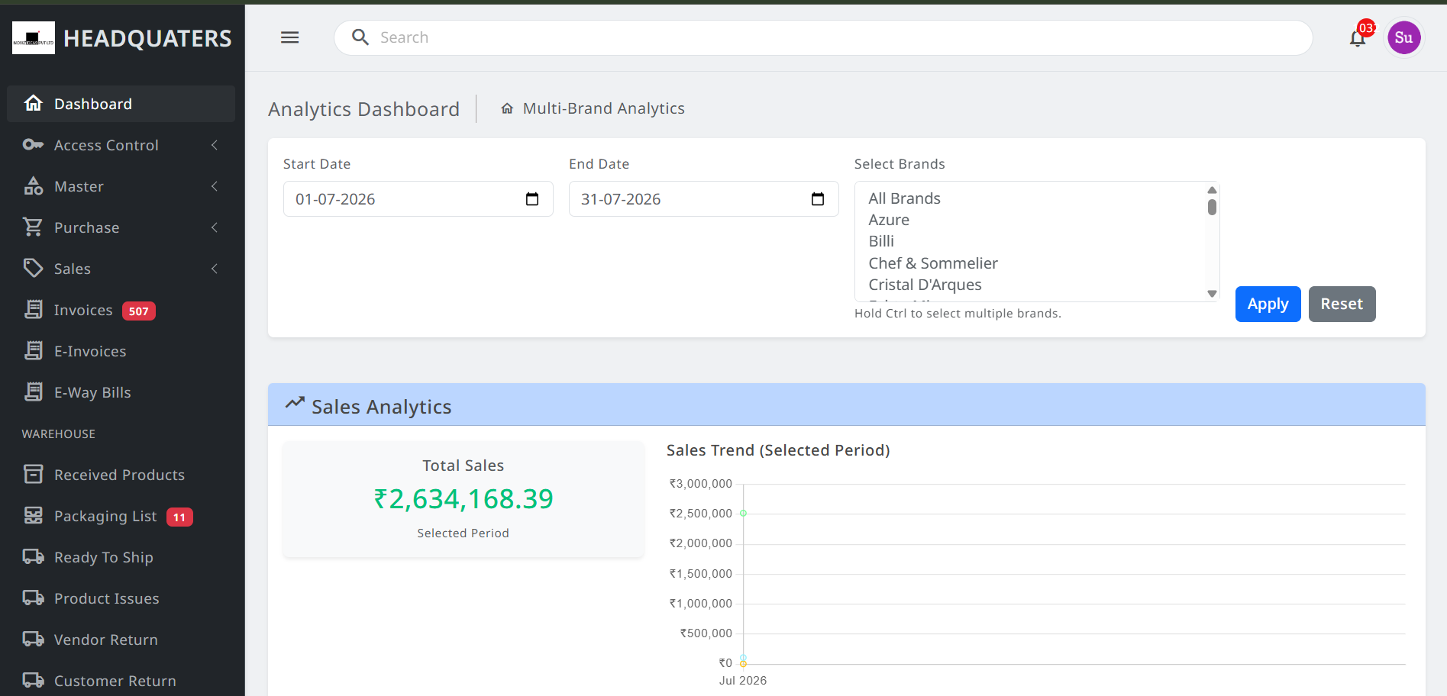This screenshot has height=696, width=1447.
Task: Click the Customer Return truck icon
Action: 33,680
